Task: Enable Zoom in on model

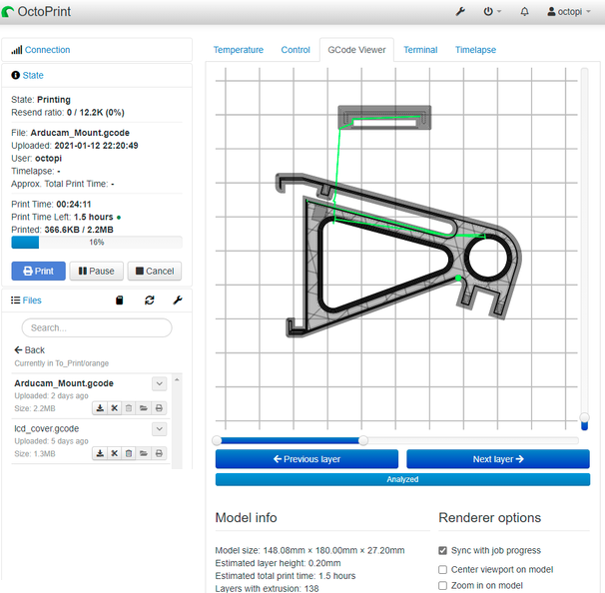Action: click(x=443, y=586)
